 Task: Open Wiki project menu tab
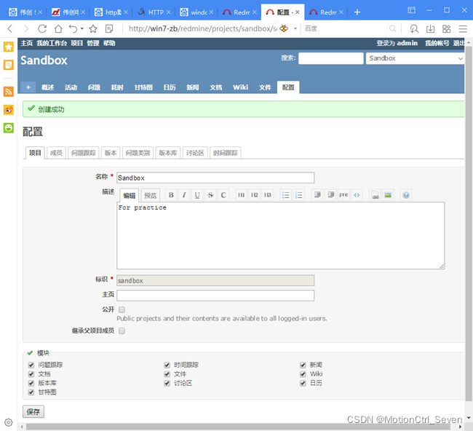point(240,87)
